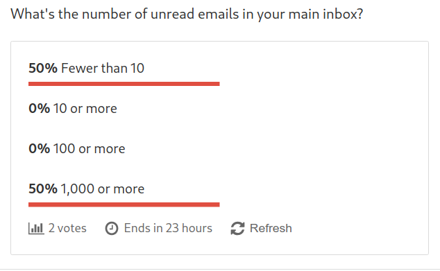
Task: Click the 50% figure beside Fewer than 10
Action: [43, 68]
